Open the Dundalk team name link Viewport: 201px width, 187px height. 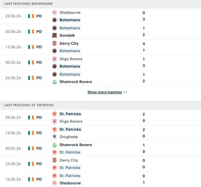pyautogui.click(x=67, y=35)
